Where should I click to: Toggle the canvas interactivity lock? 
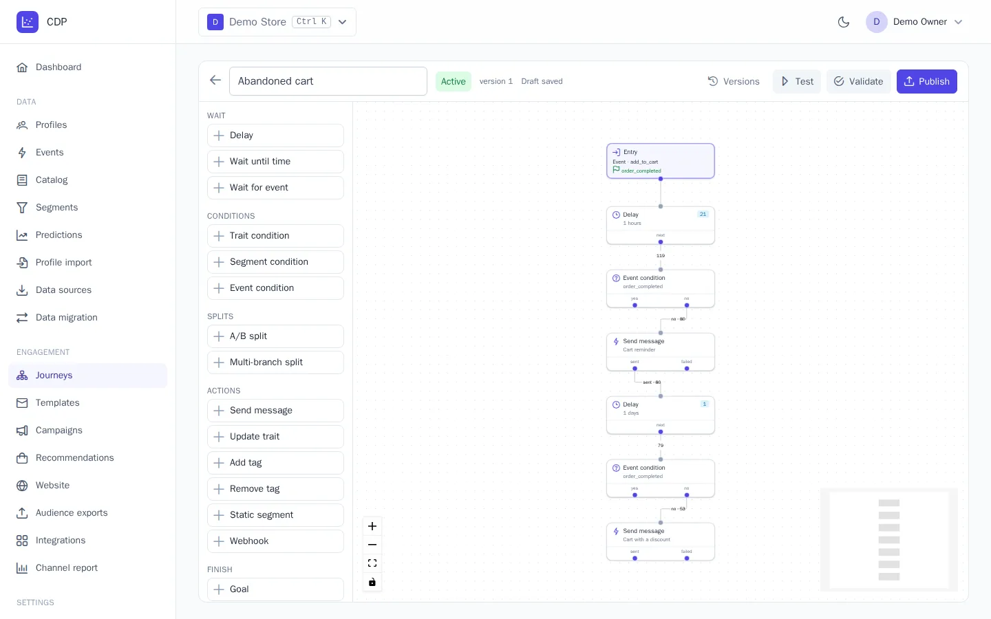tap(372, 583)
